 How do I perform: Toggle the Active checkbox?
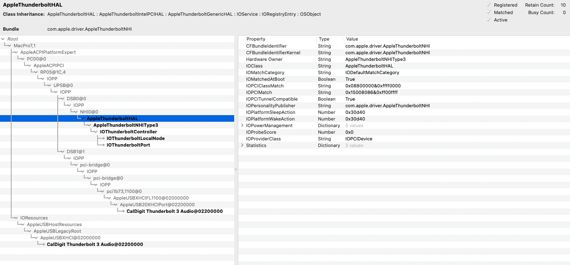(489, 20)
